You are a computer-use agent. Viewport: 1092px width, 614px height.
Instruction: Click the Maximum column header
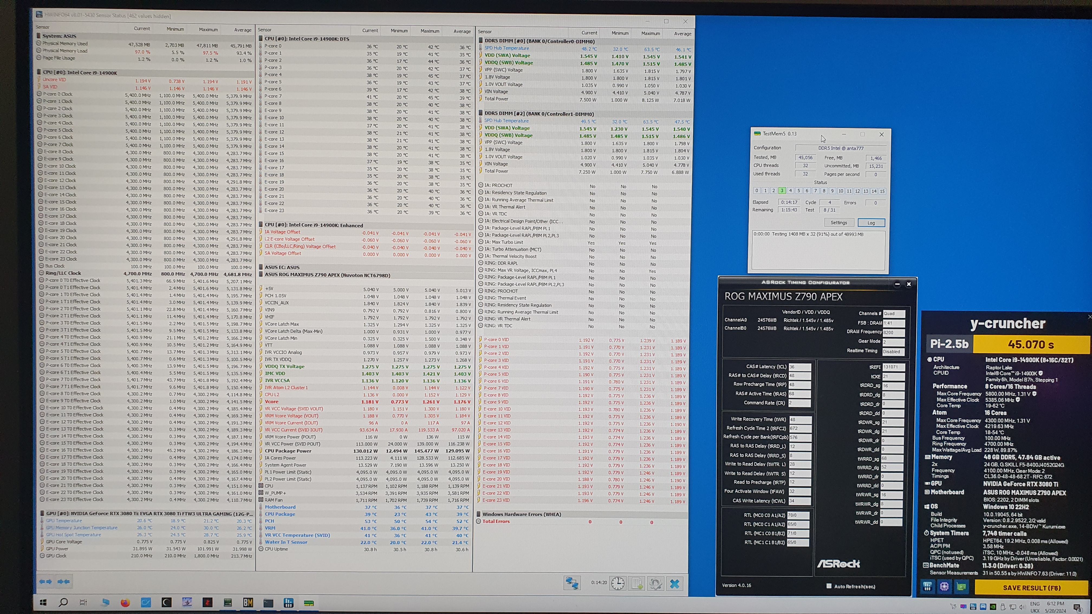pyautogui.click(x=208, y=29)
